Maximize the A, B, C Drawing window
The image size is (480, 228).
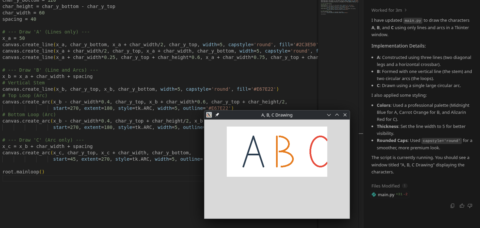(337, 115)
